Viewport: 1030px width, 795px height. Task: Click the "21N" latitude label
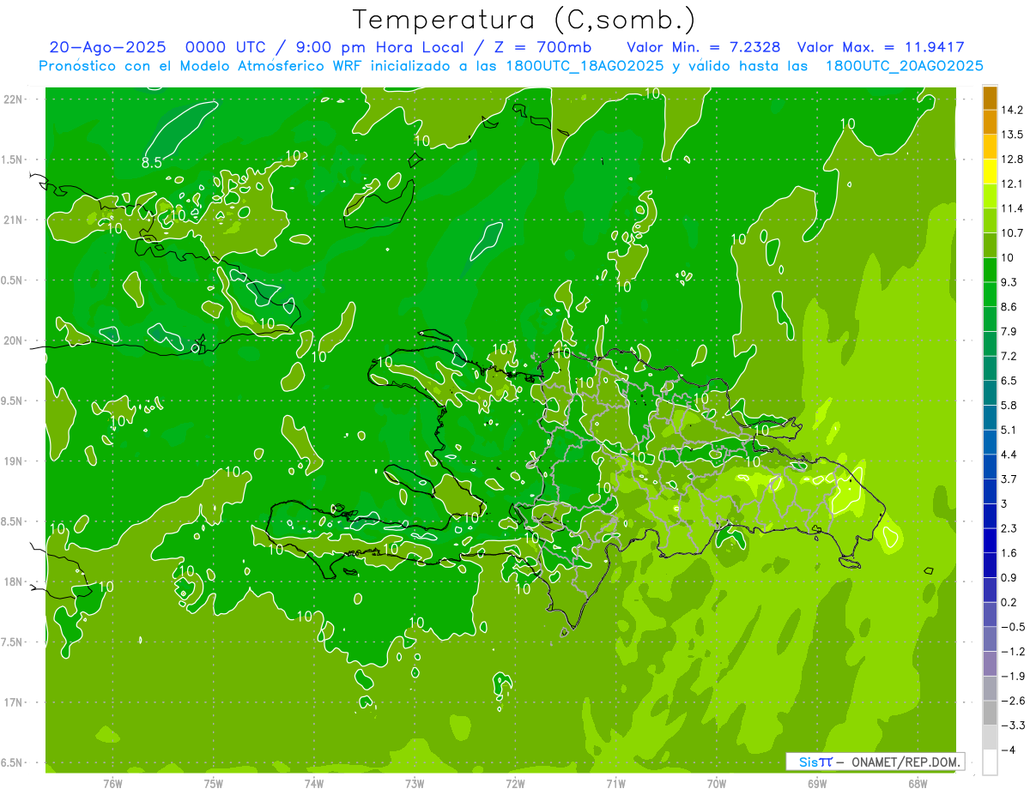click(x=13, y=220)
